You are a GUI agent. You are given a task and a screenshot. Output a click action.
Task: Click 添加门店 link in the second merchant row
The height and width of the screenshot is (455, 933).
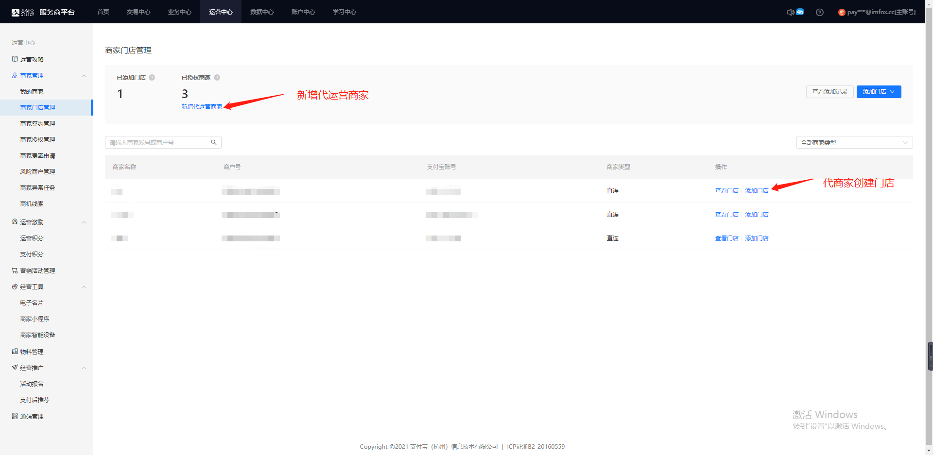click(757, 215)
